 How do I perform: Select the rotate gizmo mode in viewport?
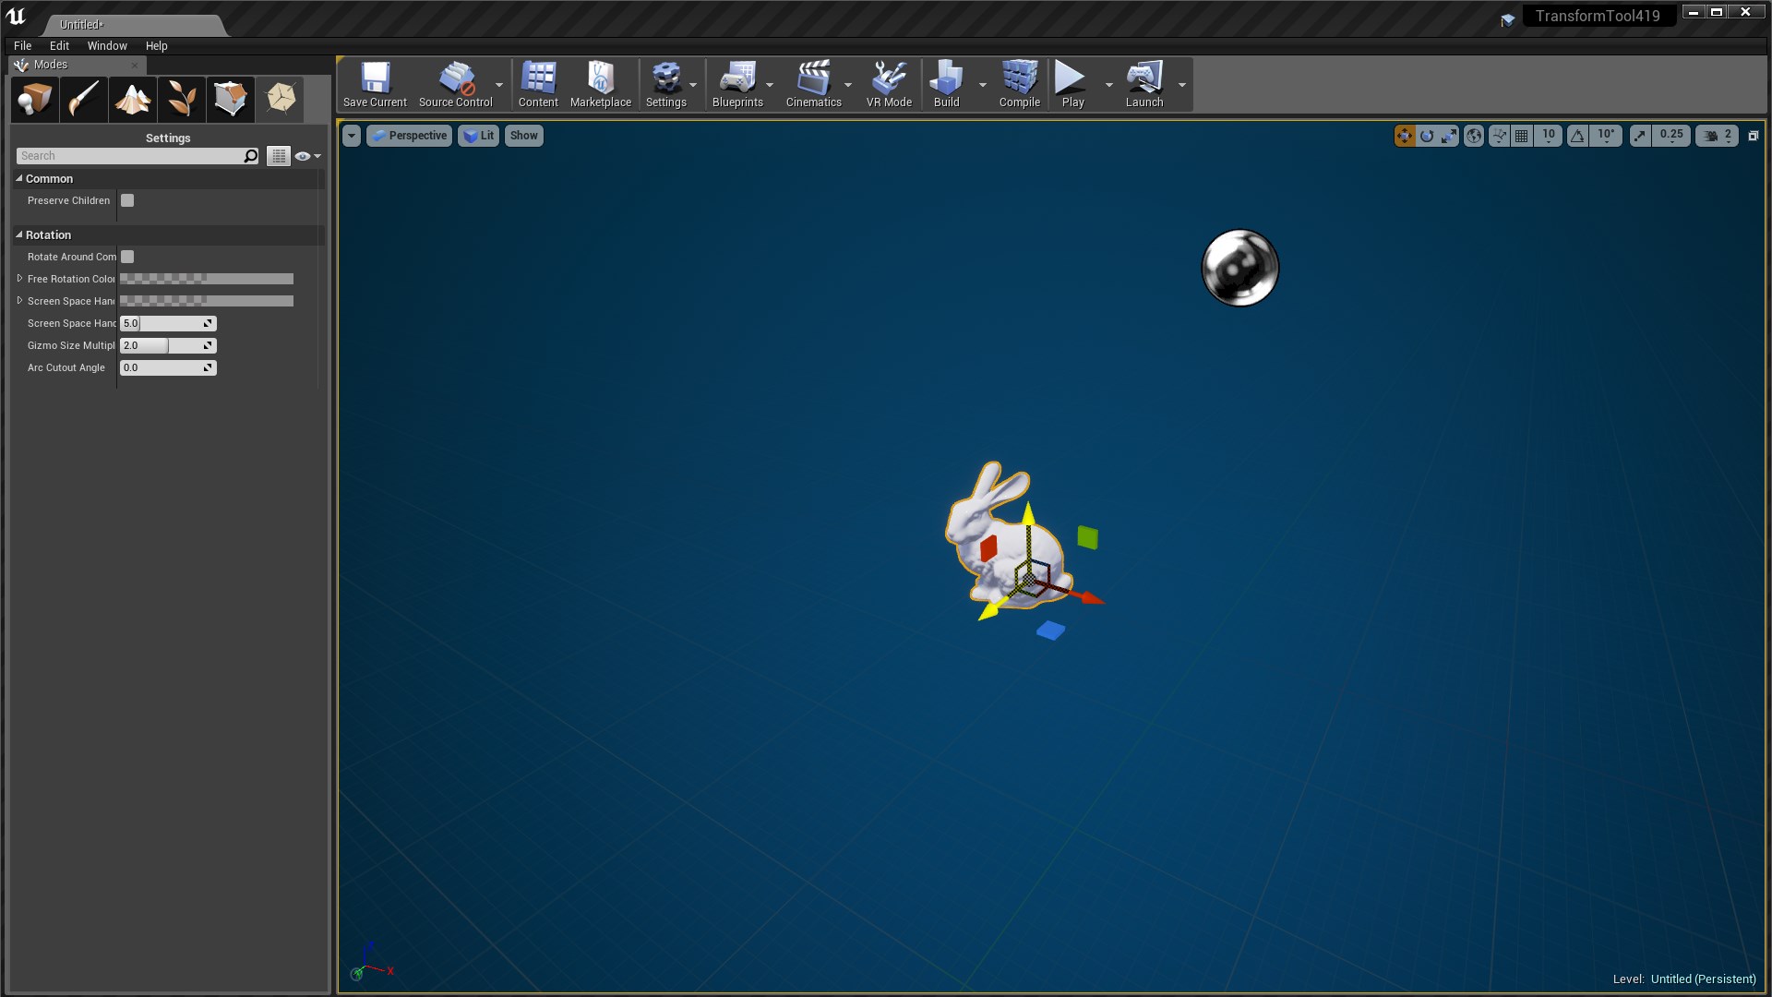coord(1427,136)
